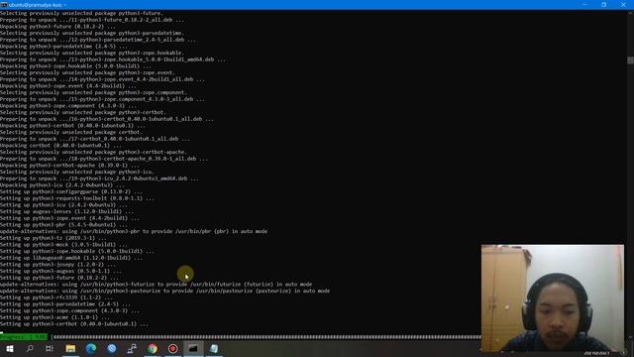Click line mentioning /usr/bin/futurize in auto mode
This screenshot has height=357, width=634.
pyautogui.click(x=157, y=285)
